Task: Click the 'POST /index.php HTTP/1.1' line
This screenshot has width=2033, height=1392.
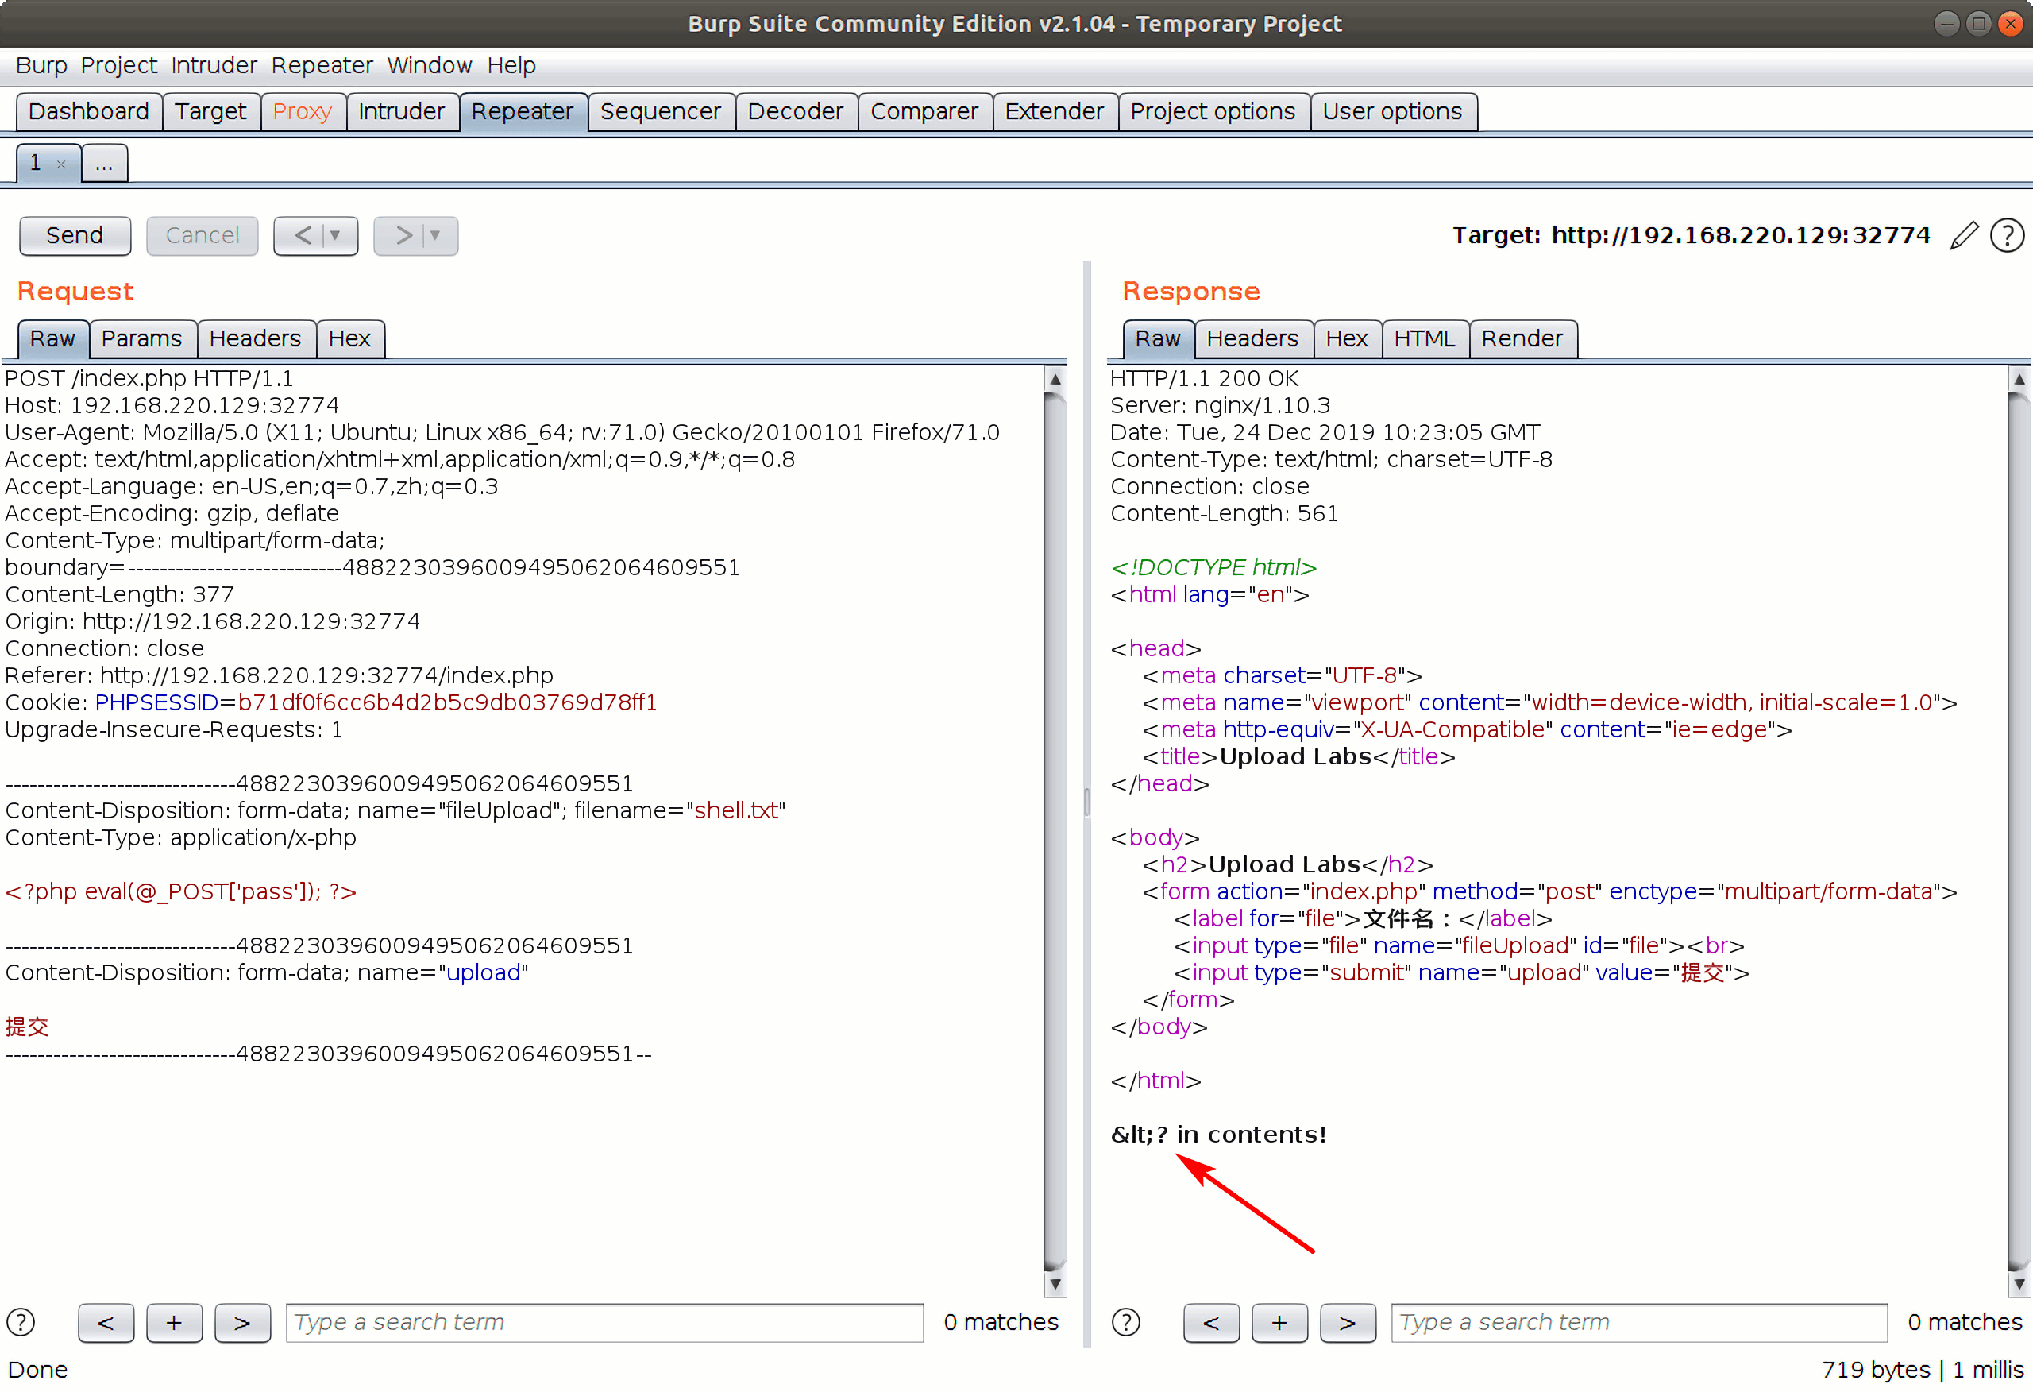Action: point(149,379)
